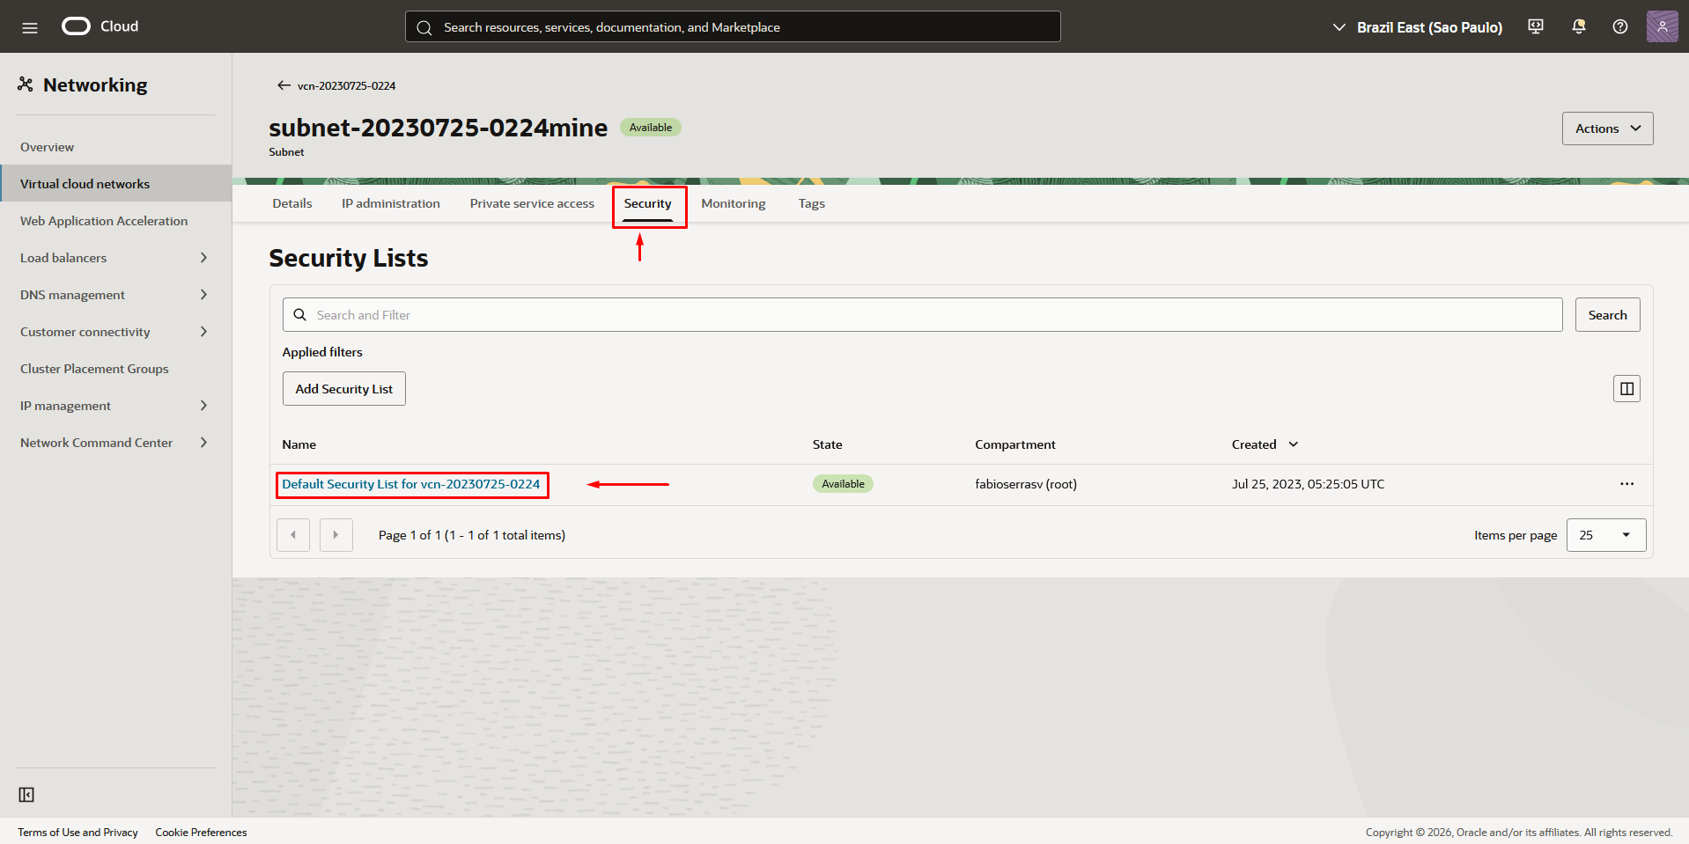
Task: Switch to the Details tab
Action: click(x=292, y=203)
